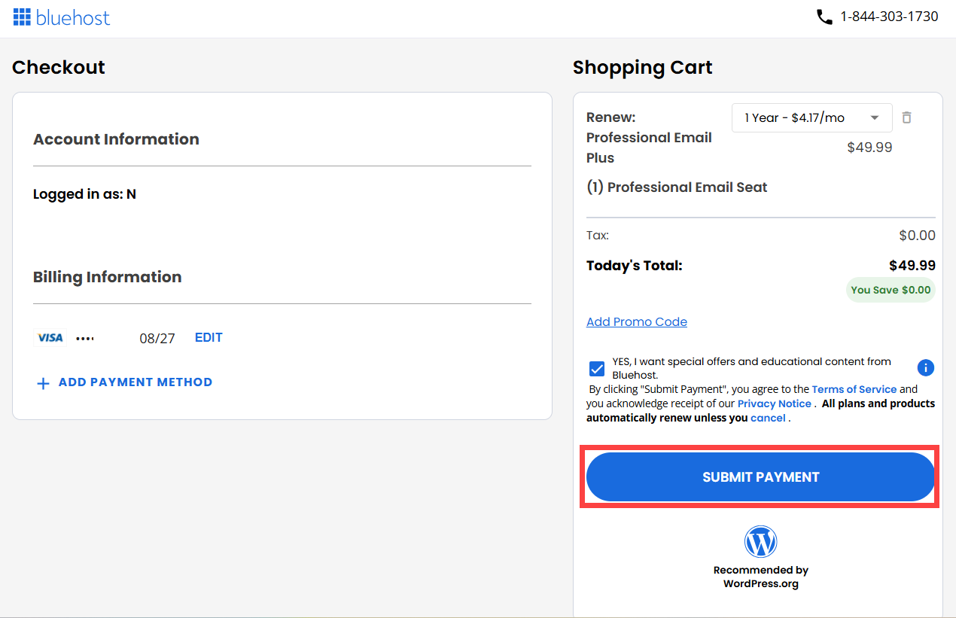956x618 pixels.
Task: Click the bluehost wordmark
Action: point(73,17)
